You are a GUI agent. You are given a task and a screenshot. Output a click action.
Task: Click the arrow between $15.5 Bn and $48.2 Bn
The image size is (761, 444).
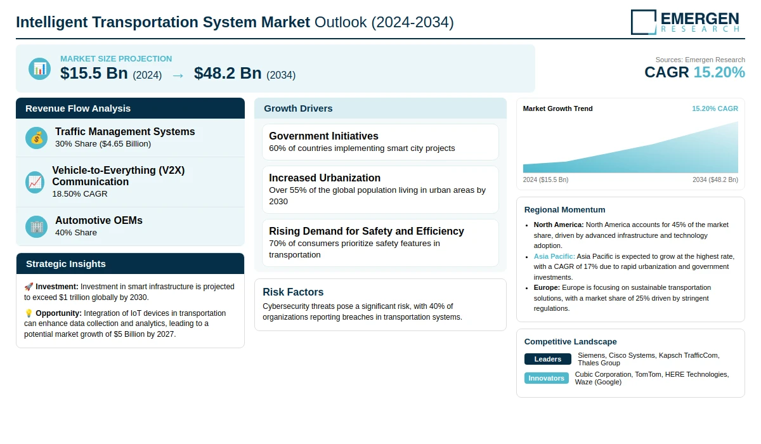pyautogui.click(x=178, y=75)
